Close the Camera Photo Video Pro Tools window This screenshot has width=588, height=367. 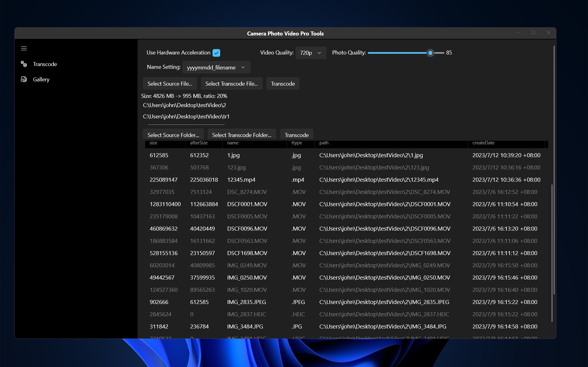tap(548, 33)
